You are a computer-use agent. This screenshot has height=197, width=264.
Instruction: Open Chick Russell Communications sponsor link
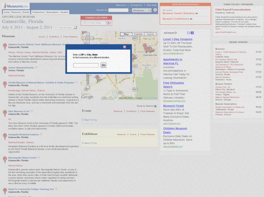[233, 9]
